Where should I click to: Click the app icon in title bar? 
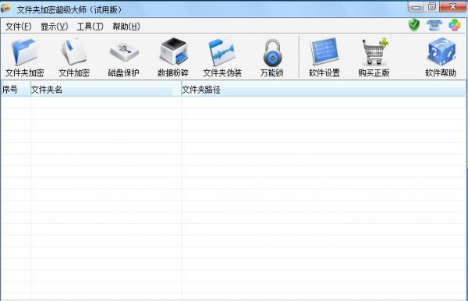[x=6, y=9]
